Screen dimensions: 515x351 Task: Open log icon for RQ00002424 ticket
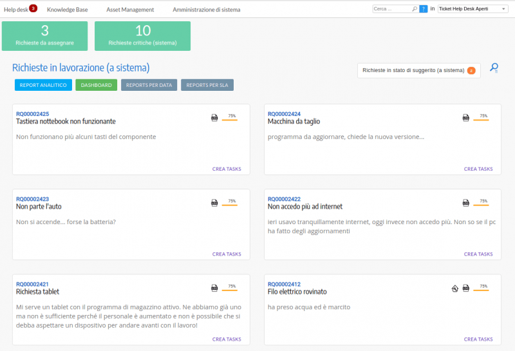pos(465,118)
